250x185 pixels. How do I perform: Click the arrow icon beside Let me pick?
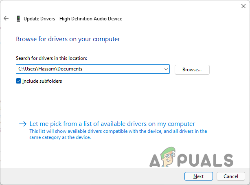pos(23,124)
